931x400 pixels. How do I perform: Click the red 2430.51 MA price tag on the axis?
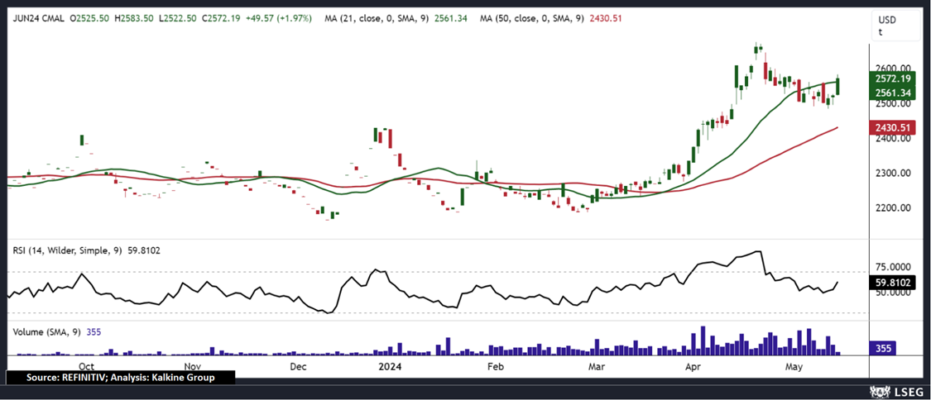click(x=894, y=127)
